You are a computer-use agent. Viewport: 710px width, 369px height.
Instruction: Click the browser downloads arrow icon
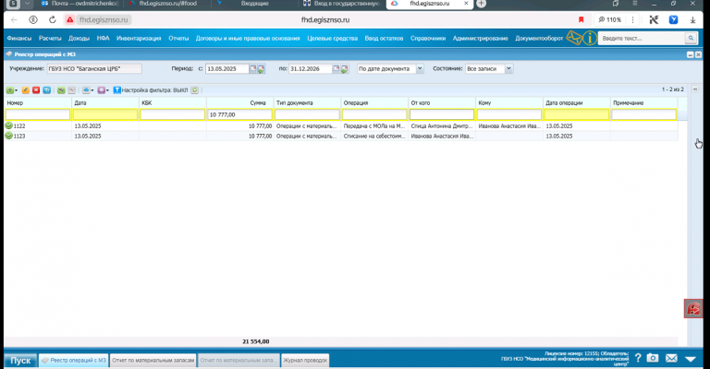692,20
